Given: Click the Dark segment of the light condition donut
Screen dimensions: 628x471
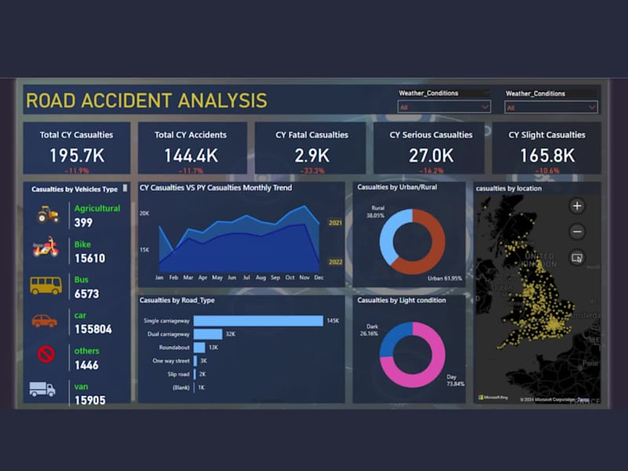Looking at the screenshot, I should (389, 340).
